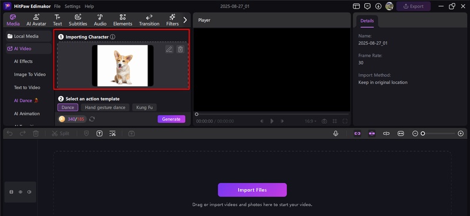Delete the selected timeline clip

[36, 134]
